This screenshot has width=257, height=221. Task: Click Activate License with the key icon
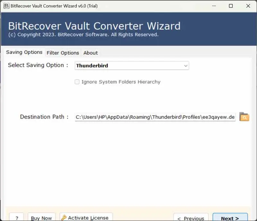(86, 217)
